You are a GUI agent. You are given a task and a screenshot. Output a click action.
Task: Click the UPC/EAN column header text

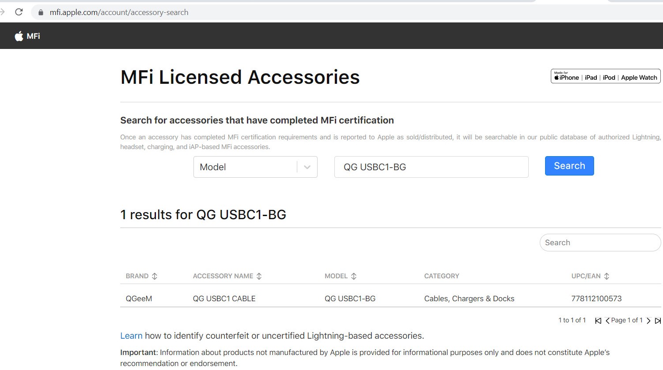586,276
